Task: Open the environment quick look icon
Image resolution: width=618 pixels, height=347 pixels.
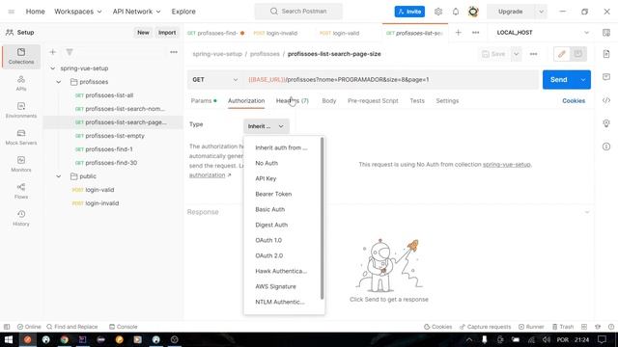Action: 606,33
